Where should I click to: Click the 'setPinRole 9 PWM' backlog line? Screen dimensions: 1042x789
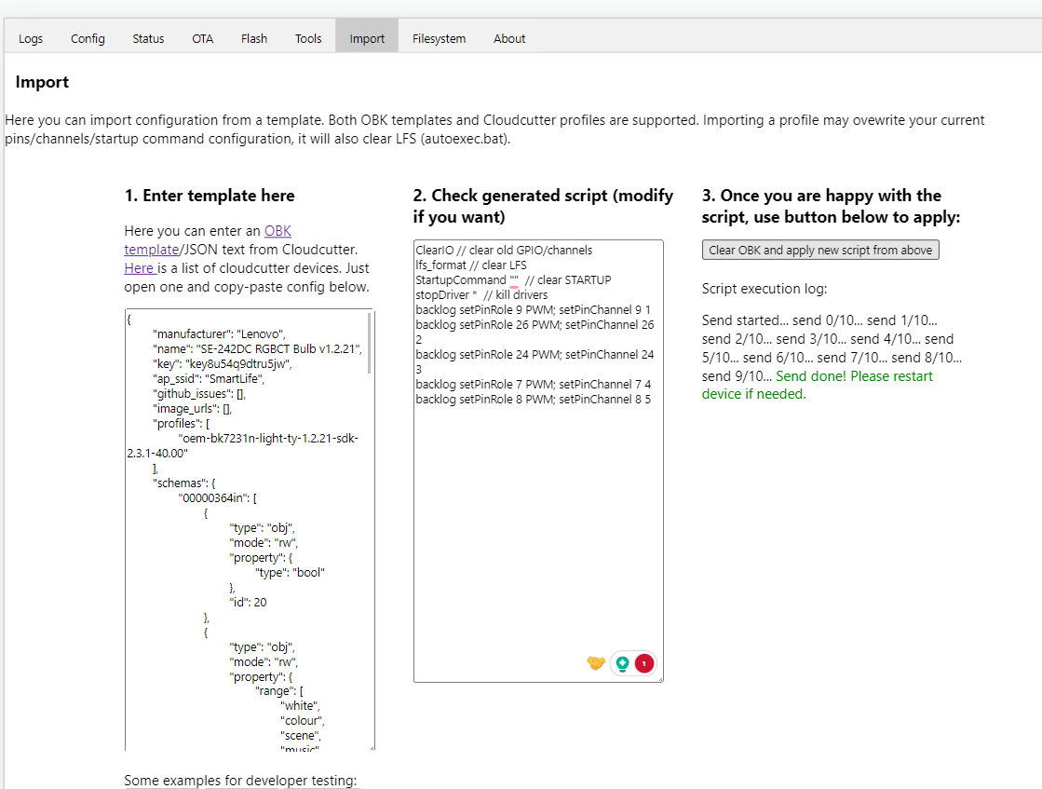coord(533,310)
